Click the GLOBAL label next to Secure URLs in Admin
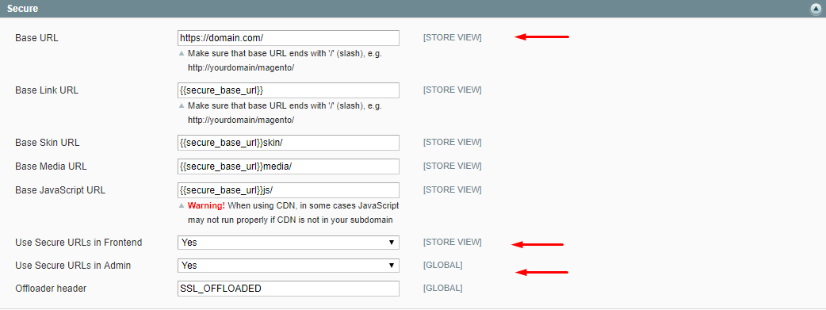This screenshot has width=826, height=310. coord(442,265)
